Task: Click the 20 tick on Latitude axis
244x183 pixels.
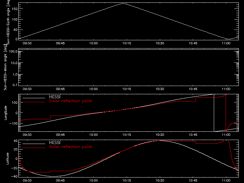Action: click(x=16, y=149)
